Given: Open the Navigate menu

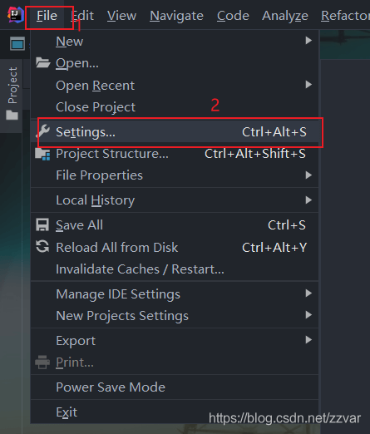Looking at the screenshot, I should click(x=176, y=16).
